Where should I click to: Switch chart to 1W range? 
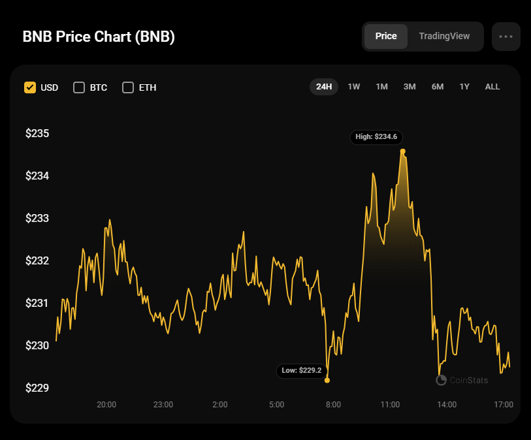click(354, 87)
